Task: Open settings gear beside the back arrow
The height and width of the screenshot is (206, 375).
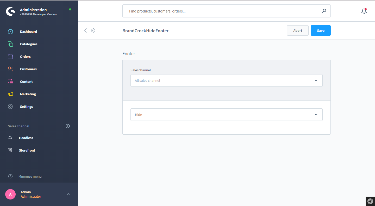Action: (93, 30)
